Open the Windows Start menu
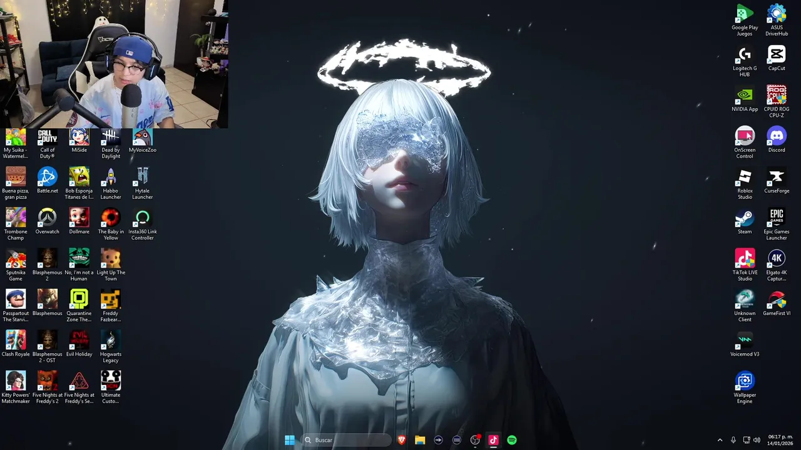Image resolution: width=801 pixels, height=450 pixels. [290, 440]
